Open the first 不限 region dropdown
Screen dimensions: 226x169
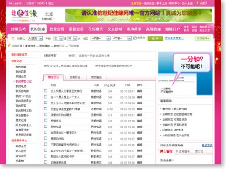tap(101, 38)
